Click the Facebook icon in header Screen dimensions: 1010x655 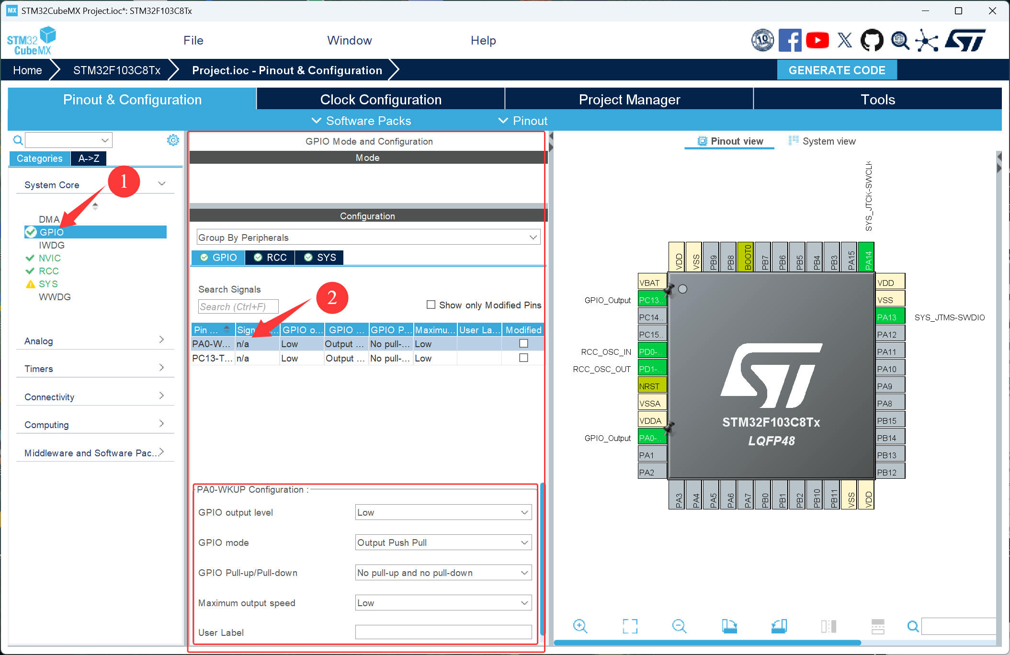coord(790,40)
